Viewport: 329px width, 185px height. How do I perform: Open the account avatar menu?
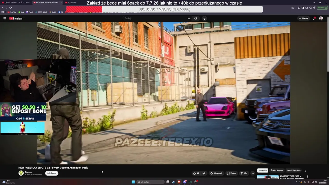[321, 18]
